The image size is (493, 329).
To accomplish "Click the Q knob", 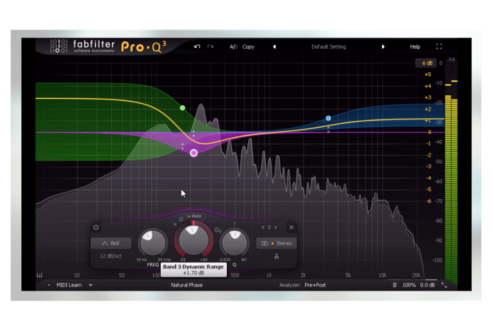I will 234,242.
